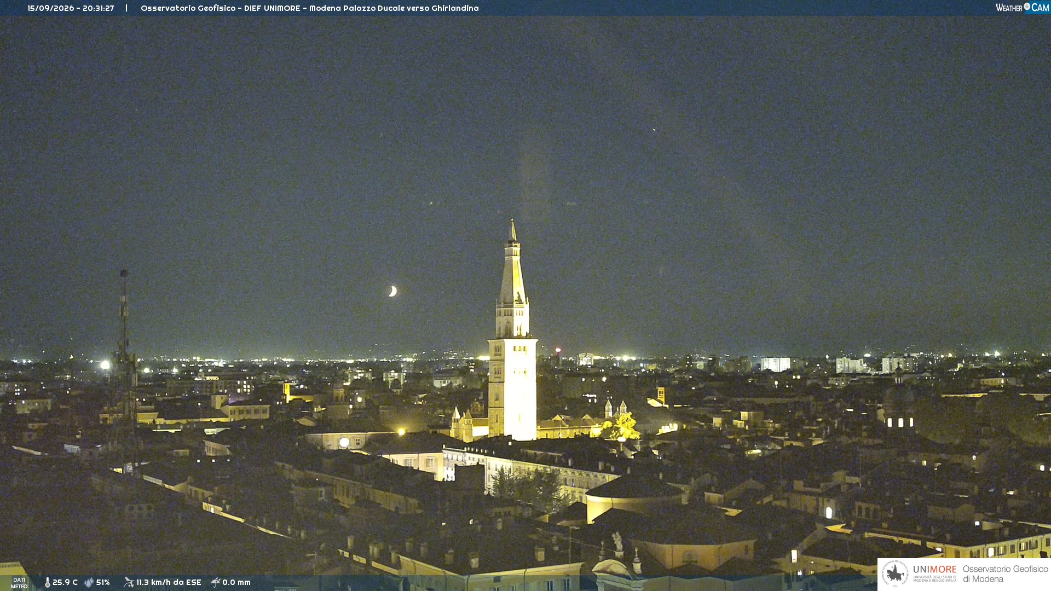The height and width of the screenshot is (591, 1051).
Task: Click the humidity water drops icon
Action: (x=89, y=582)
